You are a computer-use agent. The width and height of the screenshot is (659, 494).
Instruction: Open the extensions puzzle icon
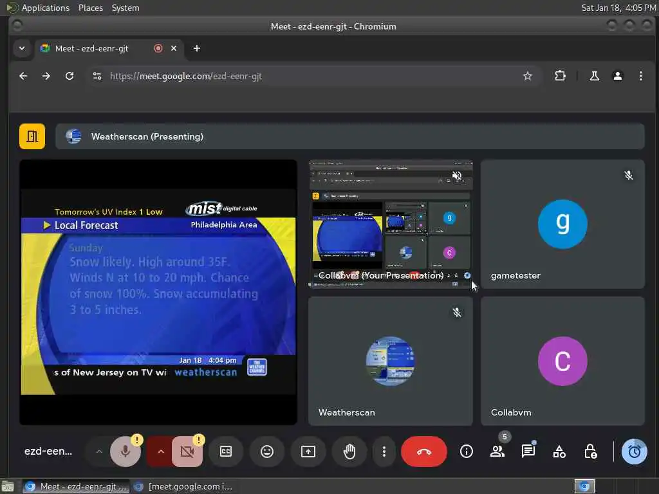click(560, 76)
